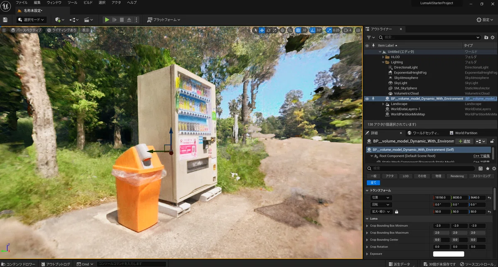
Task: Open コンテンツドロワー at bottom
Action: [18, 264]
